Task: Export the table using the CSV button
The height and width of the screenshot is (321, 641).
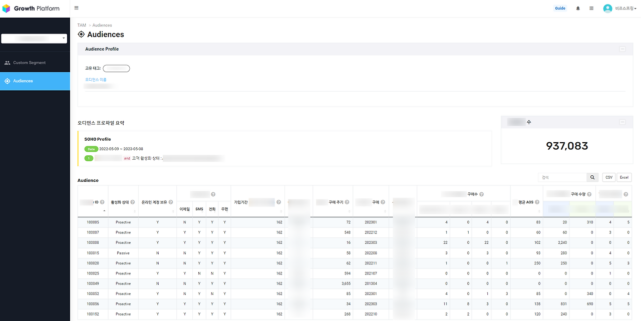Action: pyautogui.click(x=608, y=177)
